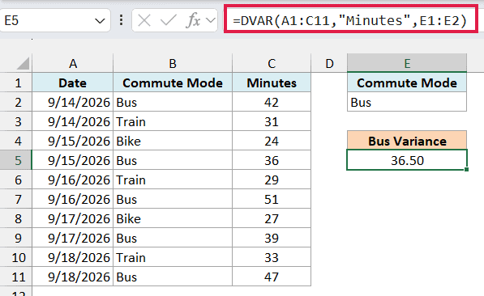This screenshot has width=484, height=296.
Task: Click the Train cell in row 6
Action: (x=173, y=180)
